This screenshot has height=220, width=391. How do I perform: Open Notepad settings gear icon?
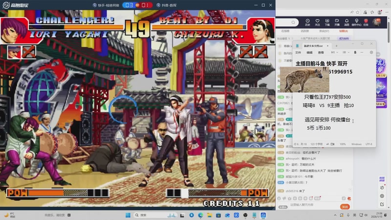[x=371, y=52]
